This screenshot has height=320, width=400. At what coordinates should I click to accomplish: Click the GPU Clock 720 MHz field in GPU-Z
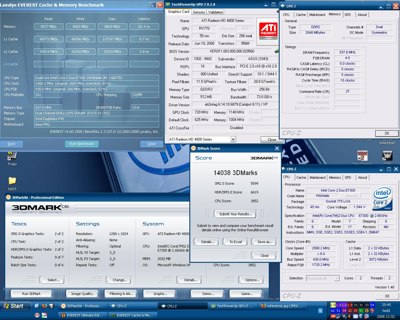[201, 112]
